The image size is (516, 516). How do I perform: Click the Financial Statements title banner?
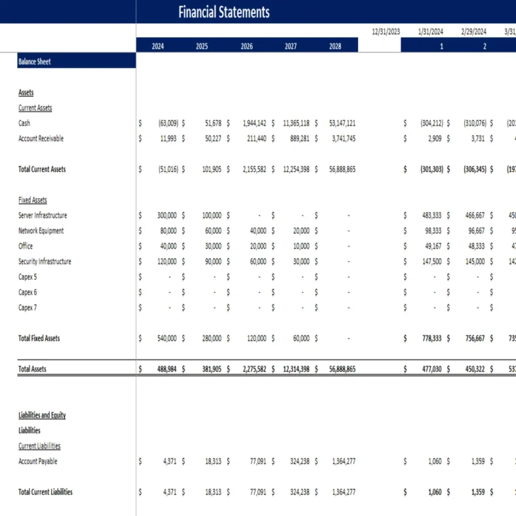(x=223, y=12)
